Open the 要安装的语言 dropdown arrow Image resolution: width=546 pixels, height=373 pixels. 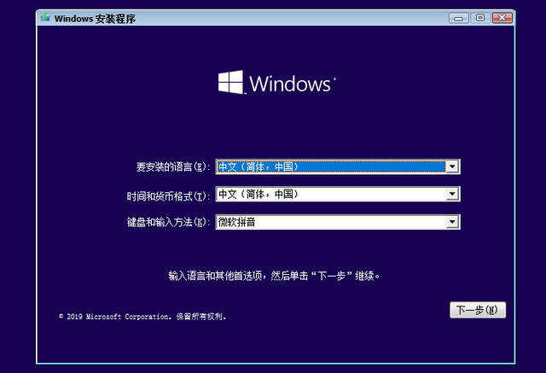(452, 166)
